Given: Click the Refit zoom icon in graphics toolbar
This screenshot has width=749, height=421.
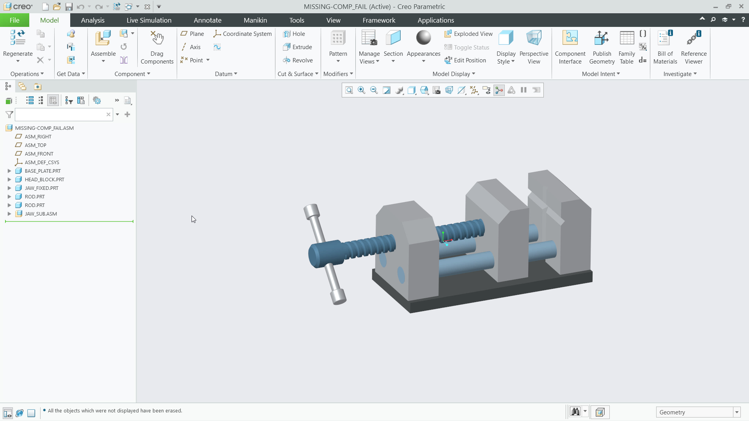Looking at the screenshot, I should [x=349, y=90].
